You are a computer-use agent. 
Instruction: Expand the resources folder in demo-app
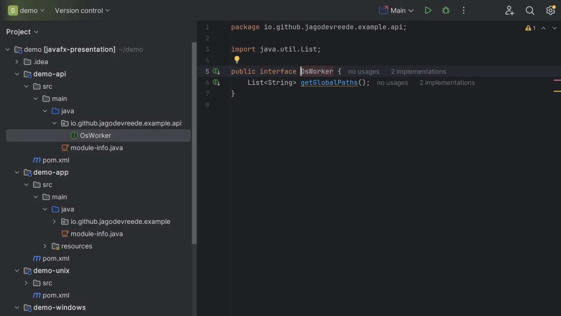pos(45,246)
